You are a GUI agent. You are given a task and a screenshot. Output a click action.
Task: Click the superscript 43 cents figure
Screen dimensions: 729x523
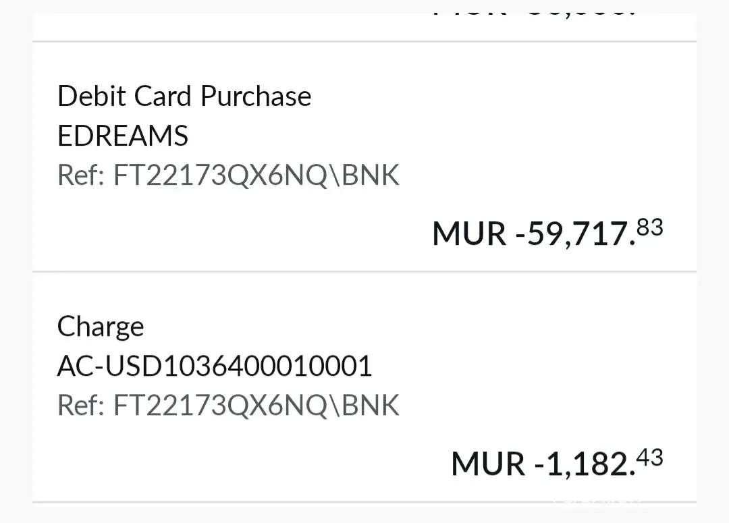click(x=650, y=458)
